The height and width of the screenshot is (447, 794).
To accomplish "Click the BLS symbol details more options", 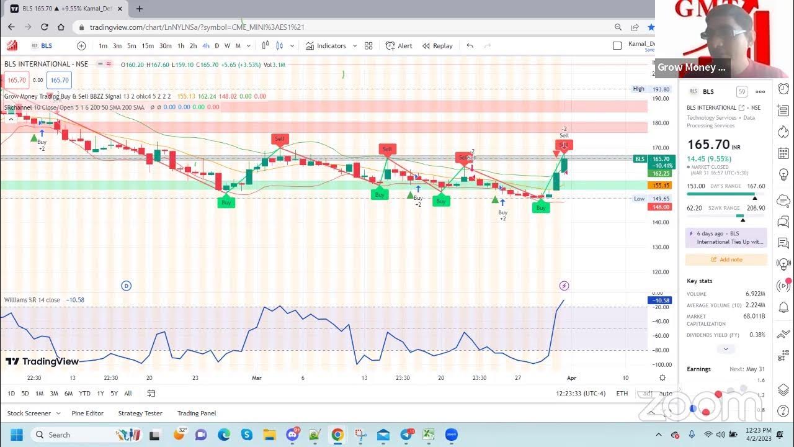I will (760, 92).
